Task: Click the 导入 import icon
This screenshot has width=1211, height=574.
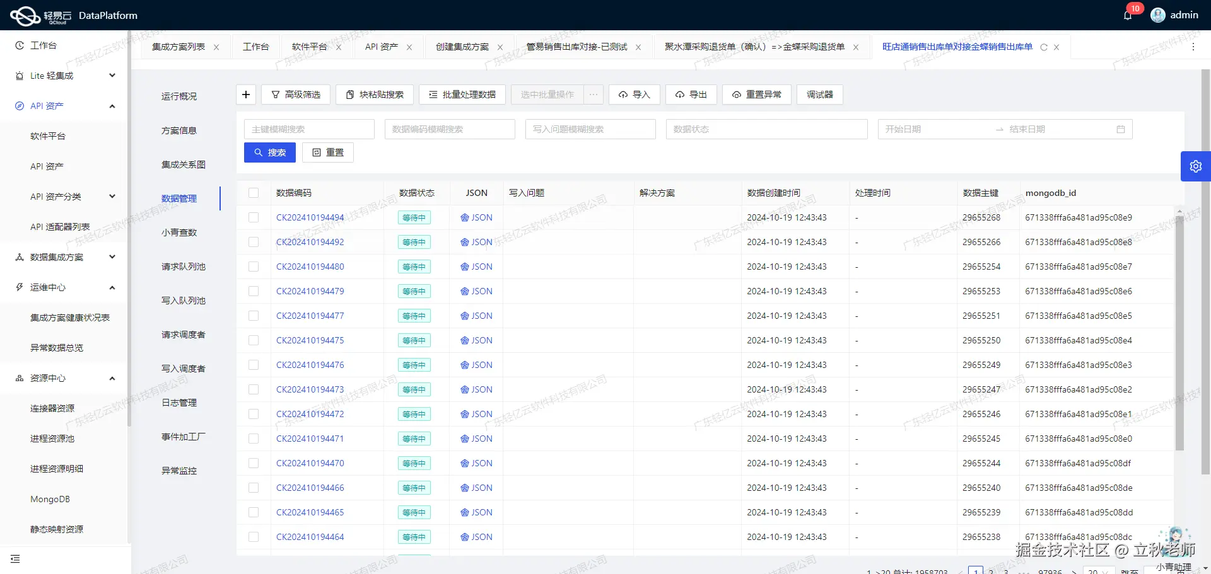Action: (634, 94)
